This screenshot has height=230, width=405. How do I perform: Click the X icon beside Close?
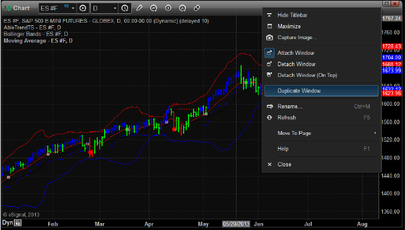point(269,164)
